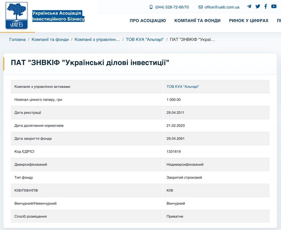Image resolution: width=281 pixels, height=230 pixels.
Task: Click the ПАТ "ЗНВКІФ "Украї… breadcrumb text
Action: pos(192,40)
